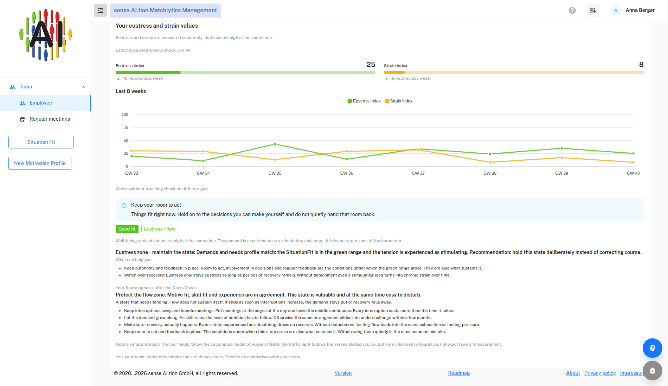Viewport: 668px width, 386px height.
Task: Click the Eustress / flow tag
Action: tap(160, 229)
